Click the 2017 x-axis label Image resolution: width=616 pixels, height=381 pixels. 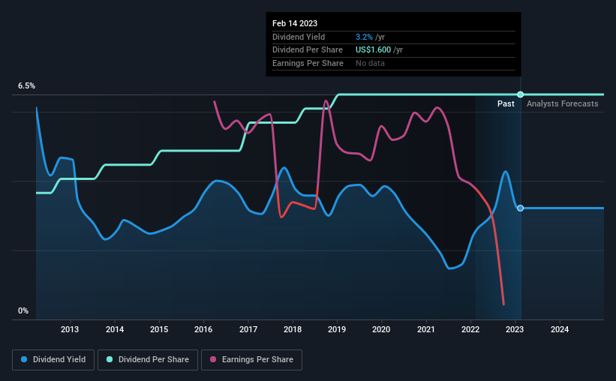[x=248, y=329]
